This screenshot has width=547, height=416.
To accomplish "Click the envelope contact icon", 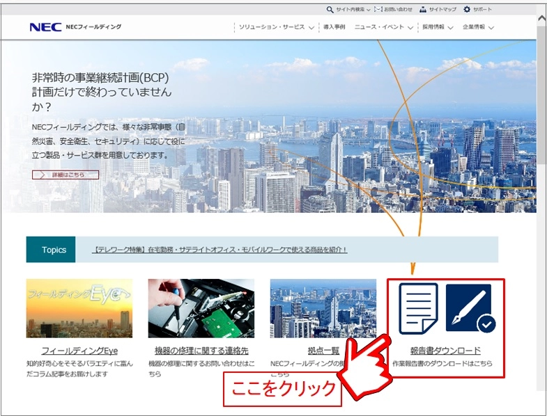I will (378, 10).
